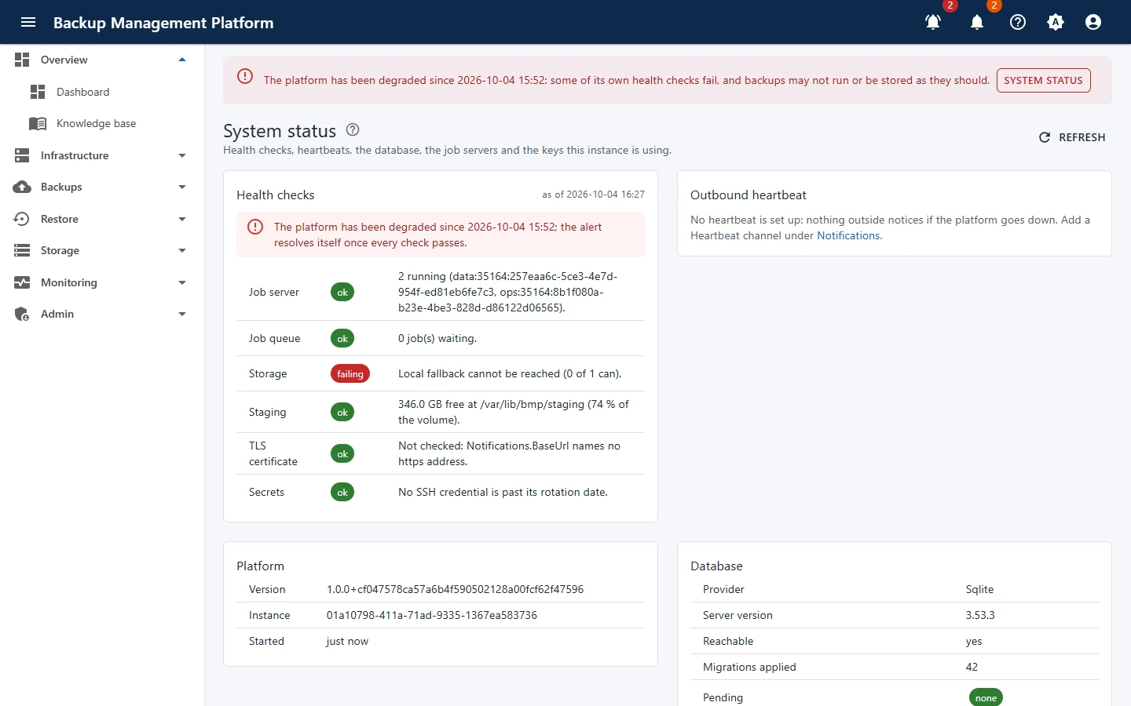Click the Backups cloud upload icon

coord(22,187)
